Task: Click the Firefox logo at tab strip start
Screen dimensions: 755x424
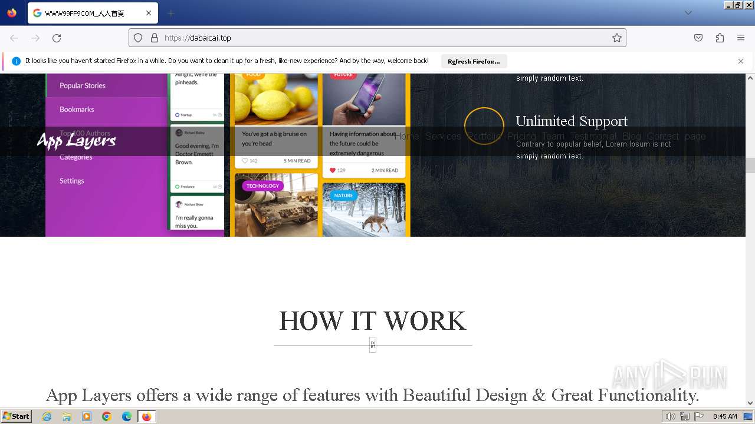Action: tap(12, 13)
